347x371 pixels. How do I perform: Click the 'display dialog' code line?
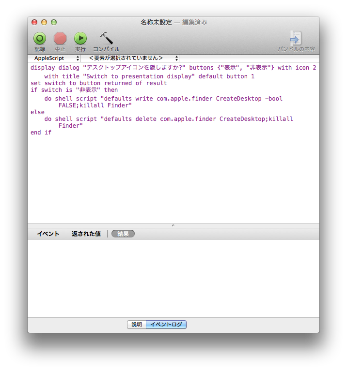[173, 68]
